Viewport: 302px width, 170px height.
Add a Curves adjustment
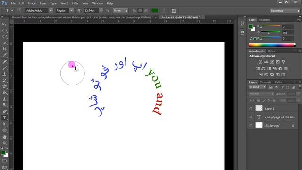coord(272,62)
